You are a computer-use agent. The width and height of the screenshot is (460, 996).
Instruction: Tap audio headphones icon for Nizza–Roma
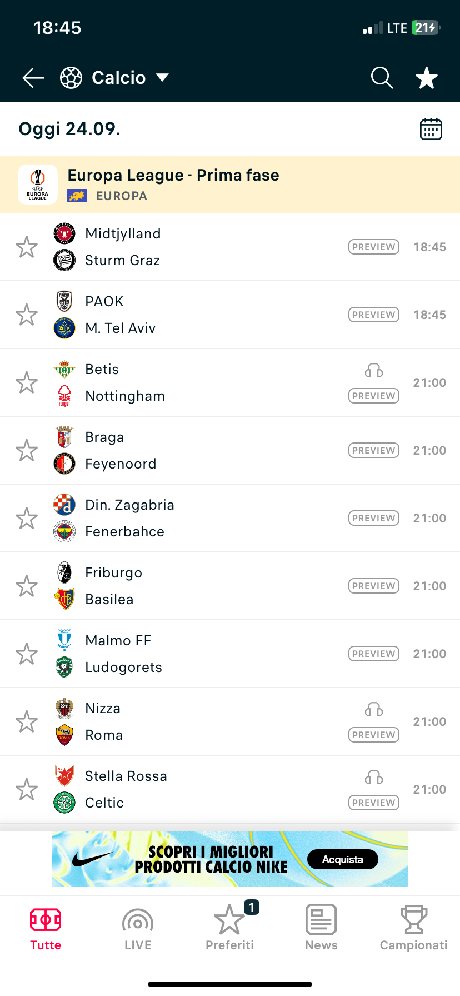pyautogui.click(x=374, y=709)
